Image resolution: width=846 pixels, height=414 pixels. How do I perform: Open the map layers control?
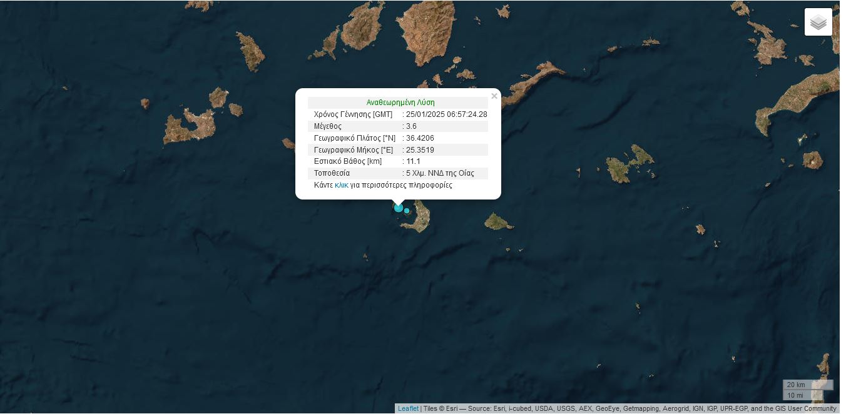click(818, 23)
